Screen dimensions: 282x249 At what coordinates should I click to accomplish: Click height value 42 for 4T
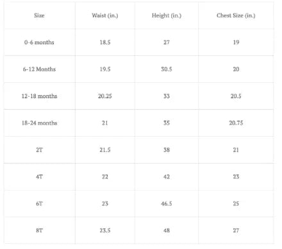(167, 177)
